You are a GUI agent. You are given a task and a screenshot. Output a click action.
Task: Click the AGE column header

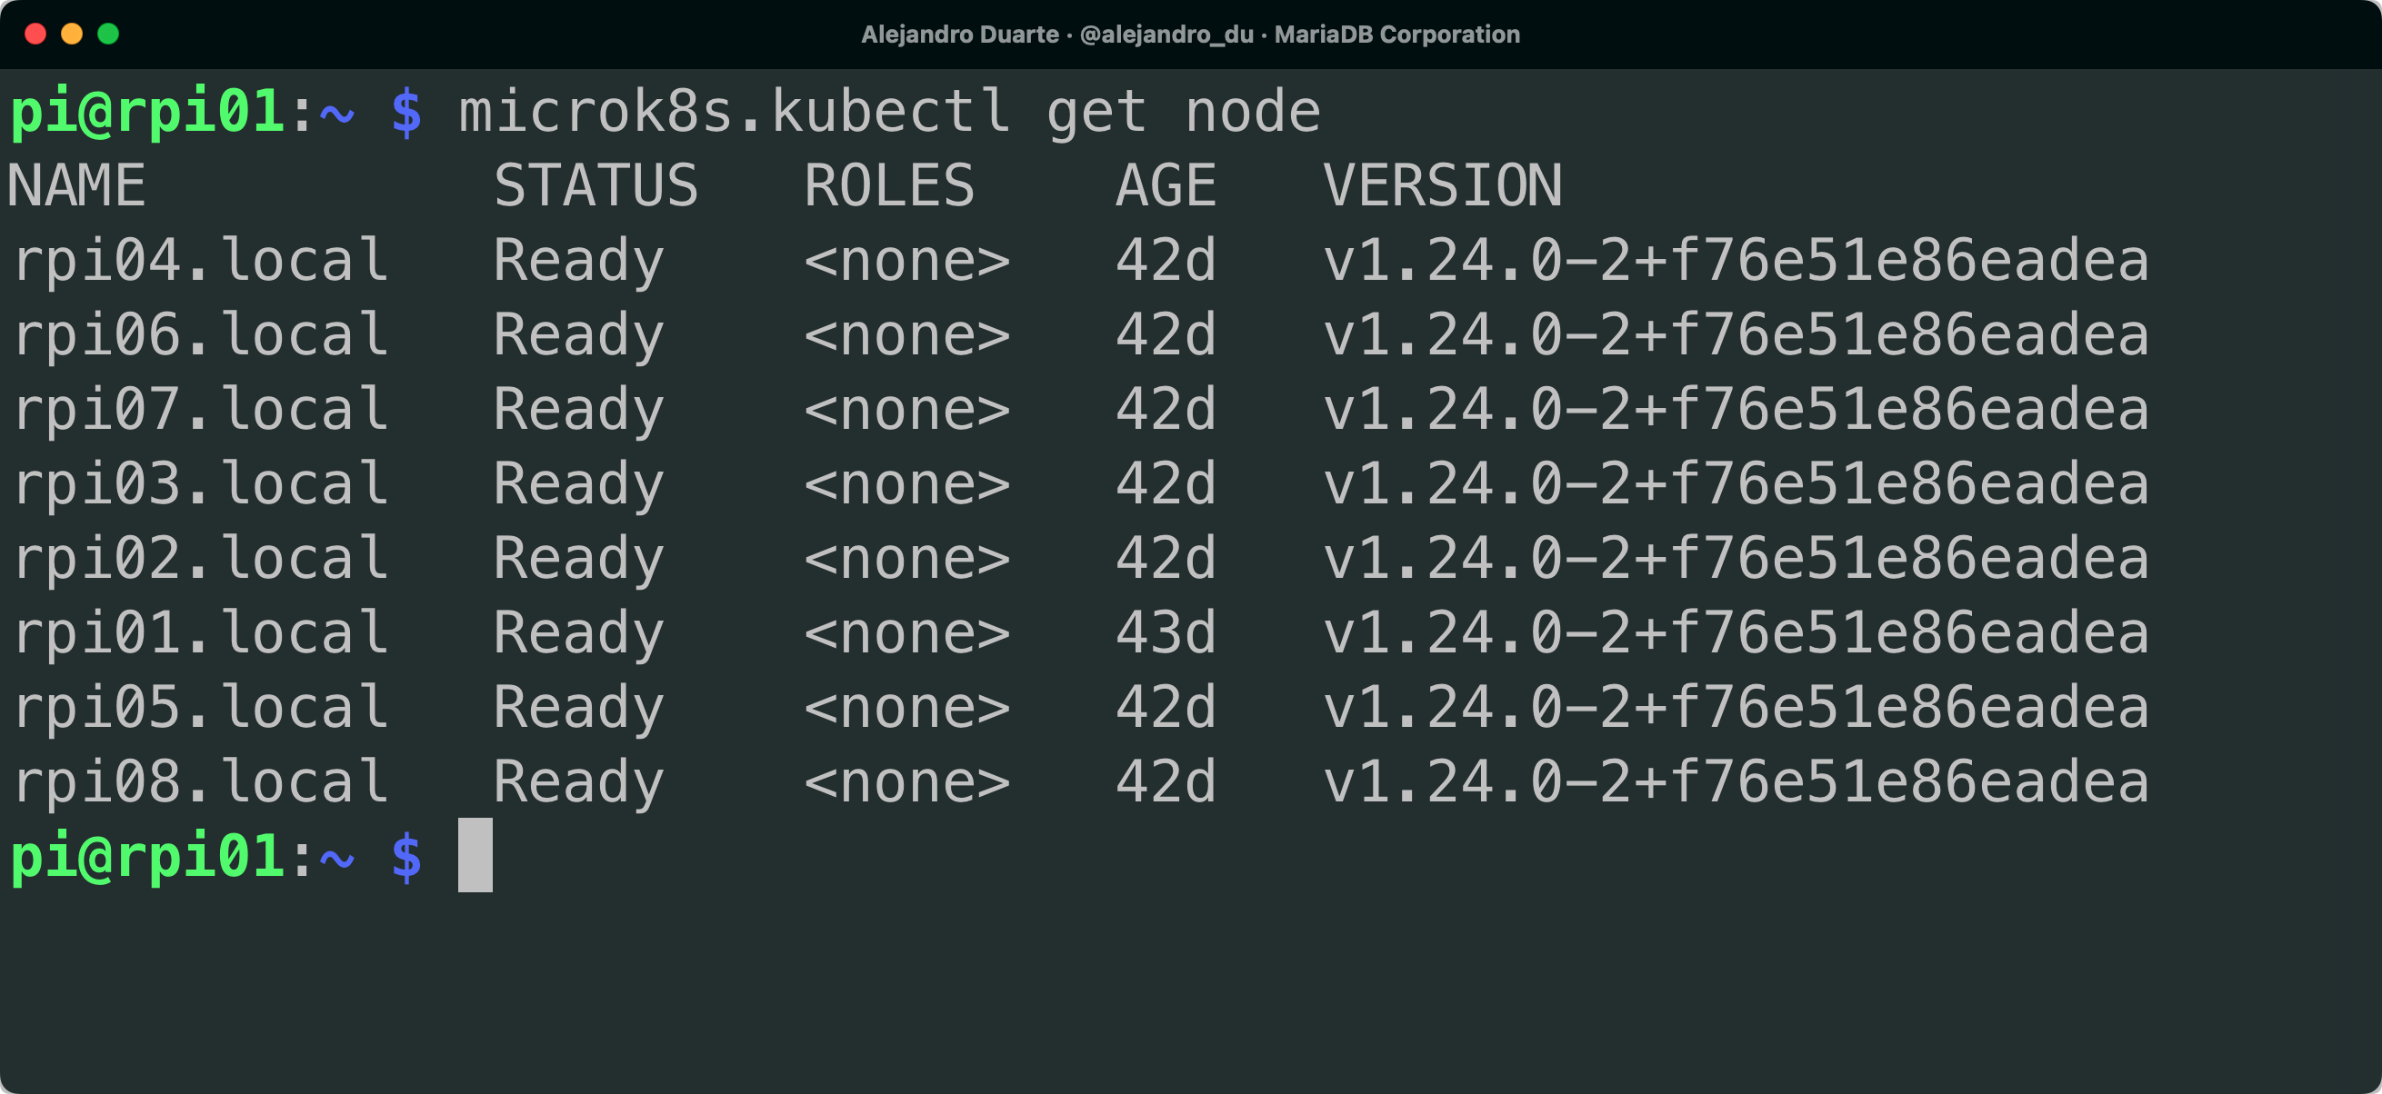coord(1166,185)
